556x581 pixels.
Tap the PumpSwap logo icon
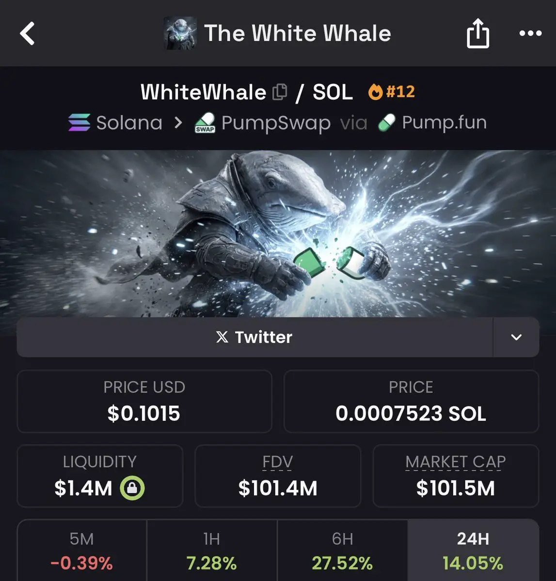pyautogui.click(x=205, y=122)
